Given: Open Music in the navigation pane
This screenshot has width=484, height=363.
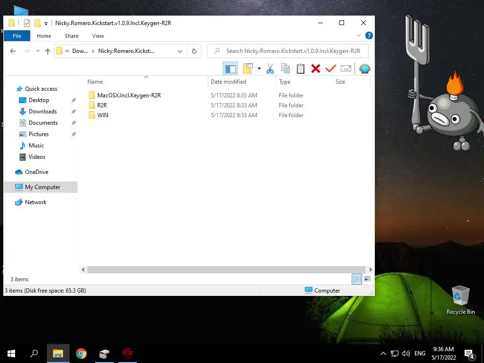Looking at the screenshot, I should pos(36,146).
